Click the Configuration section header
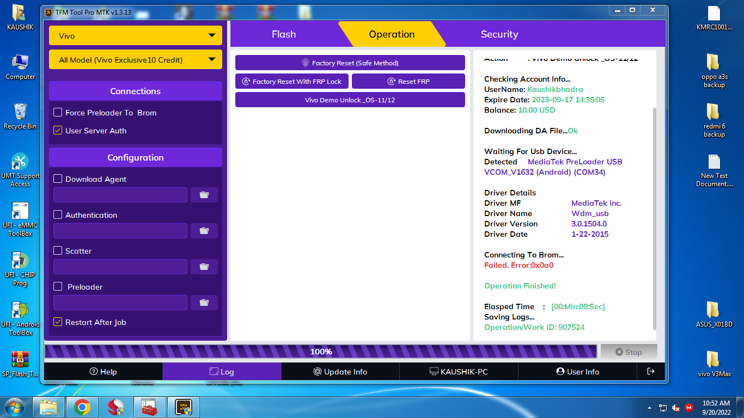The width and height of the screenshot is (744, 418). [x=136, y=157]
